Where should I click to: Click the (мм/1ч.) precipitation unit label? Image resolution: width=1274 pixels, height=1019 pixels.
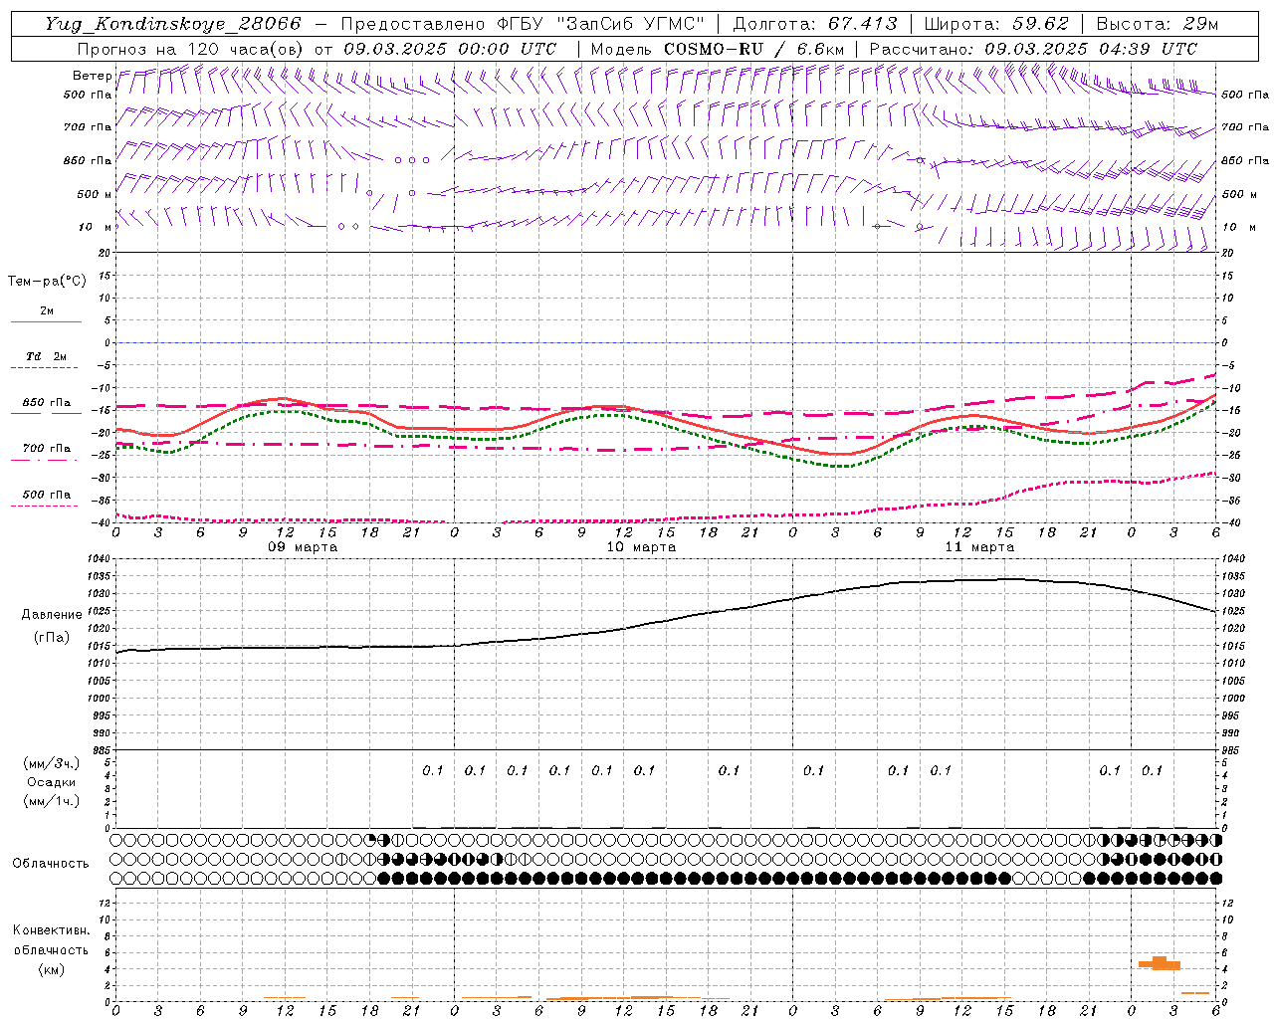(x=51, y=801)
